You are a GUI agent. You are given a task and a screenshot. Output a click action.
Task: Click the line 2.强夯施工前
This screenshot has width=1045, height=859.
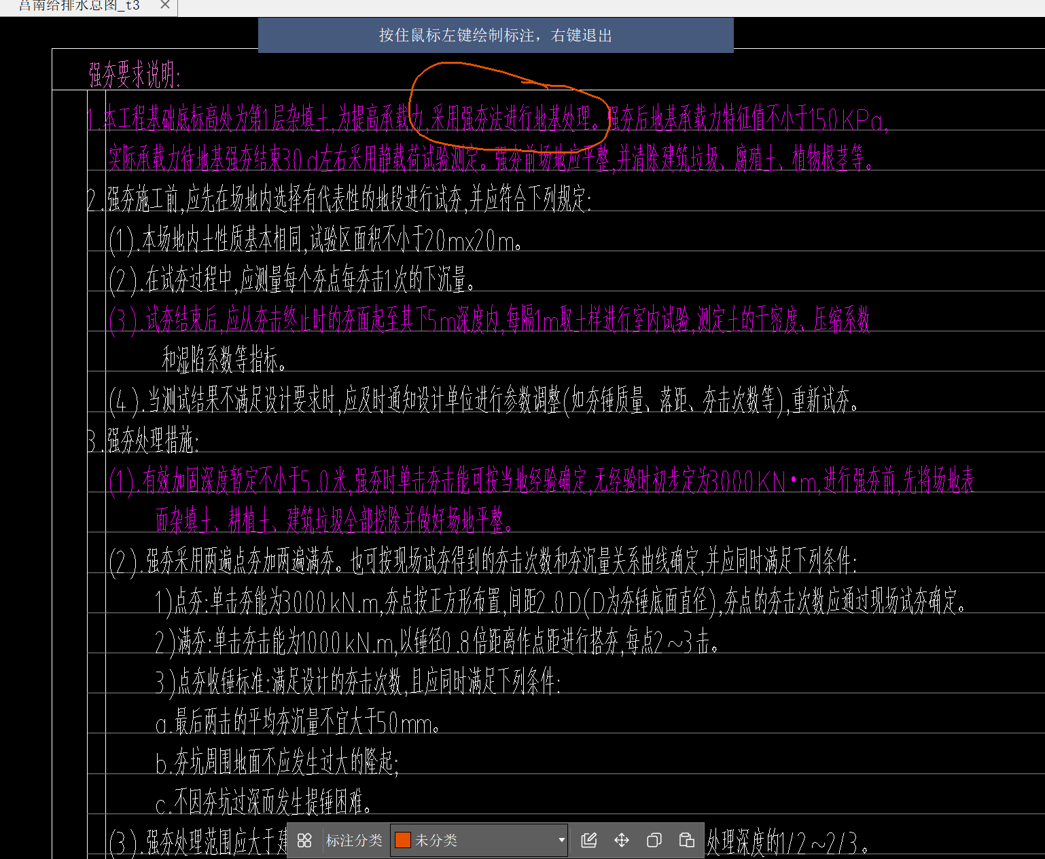[339, 200]
